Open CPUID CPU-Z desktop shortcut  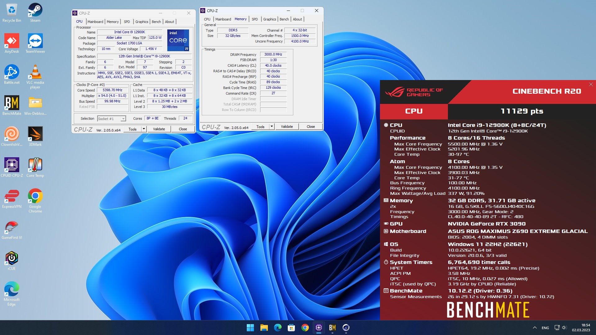12,168
